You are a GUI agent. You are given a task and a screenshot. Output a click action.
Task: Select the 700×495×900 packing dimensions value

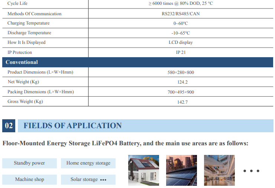[181, 92]
